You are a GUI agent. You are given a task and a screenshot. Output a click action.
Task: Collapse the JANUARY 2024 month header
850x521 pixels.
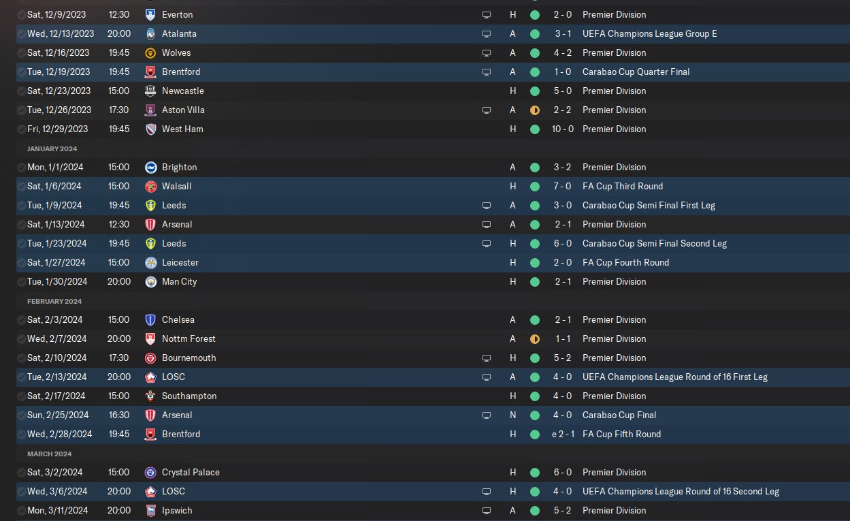(52, 148)
